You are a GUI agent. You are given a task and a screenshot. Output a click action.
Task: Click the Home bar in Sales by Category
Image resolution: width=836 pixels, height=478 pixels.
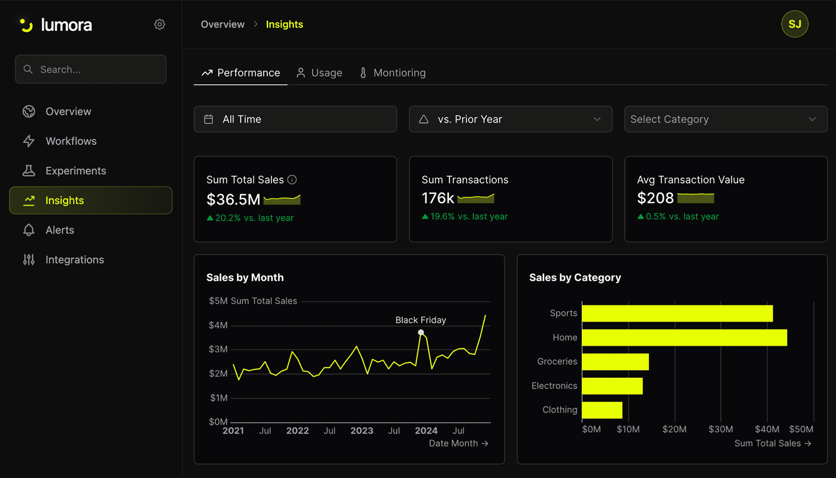[683, 338]
